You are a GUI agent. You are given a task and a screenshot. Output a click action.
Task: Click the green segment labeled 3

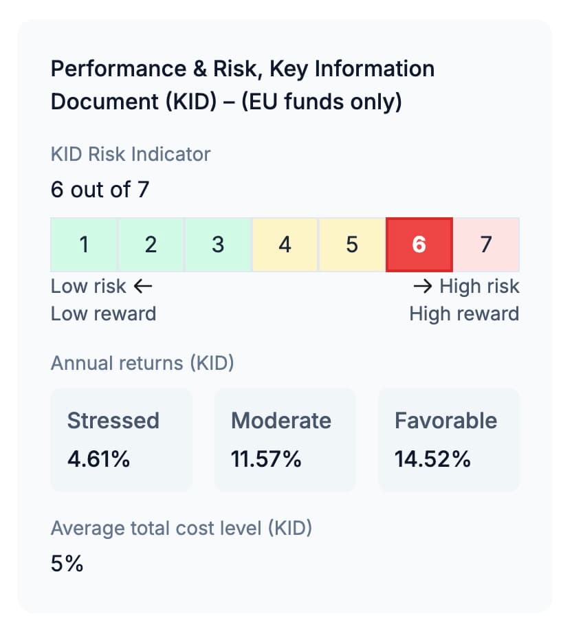218,244
